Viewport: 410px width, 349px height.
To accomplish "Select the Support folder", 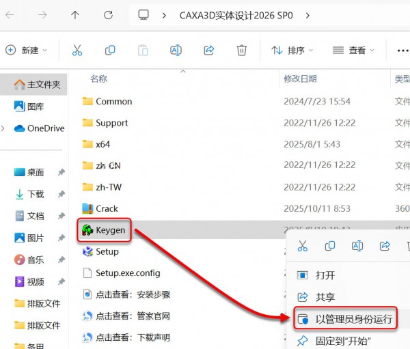I will click(x=105, y=123).
